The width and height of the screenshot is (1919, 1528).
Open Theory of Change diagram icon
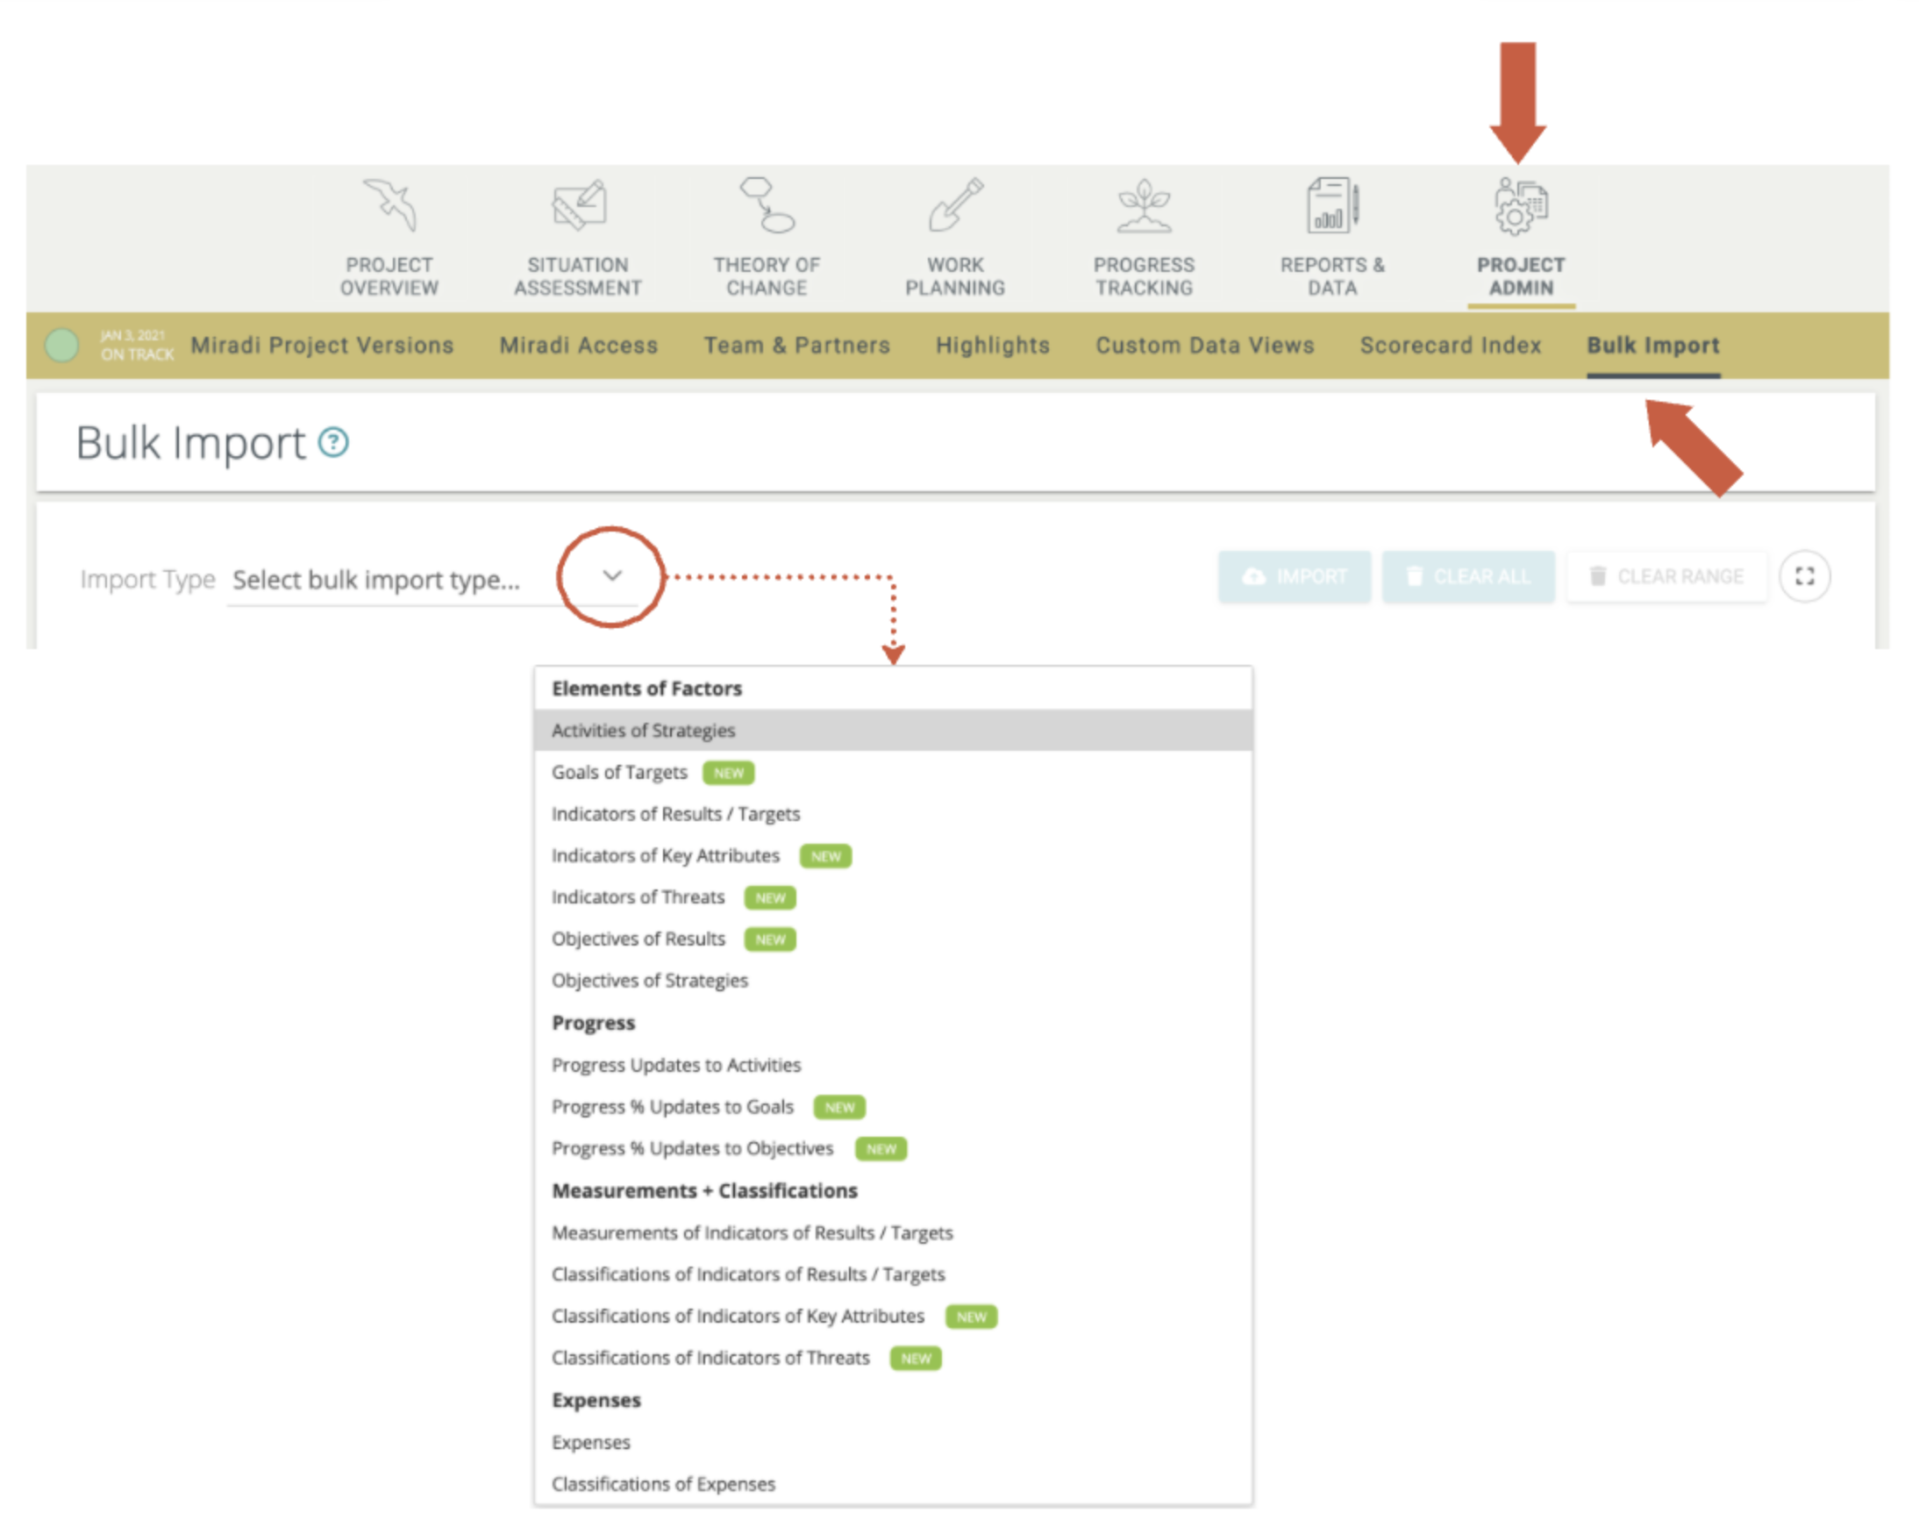point(767,204)
